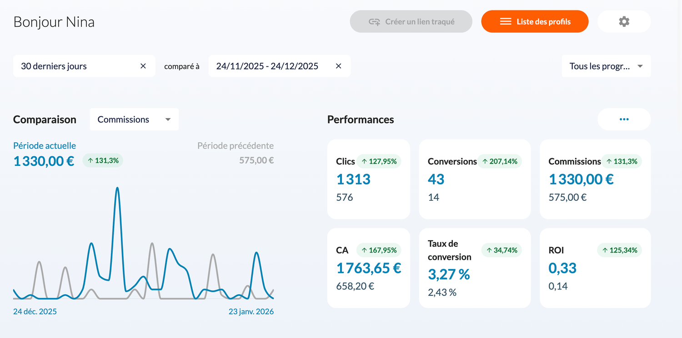The width and height of the screenshot is (682, 338).
Task: Select the Clics performance card
Action: (x=368, y=179)
